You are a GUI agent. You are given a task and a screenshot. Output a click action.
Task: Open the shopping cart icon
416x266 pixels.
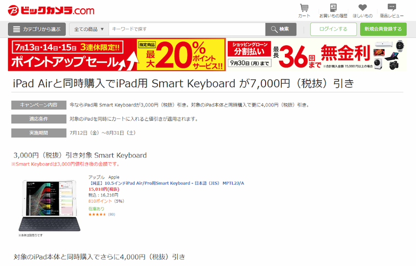point(304,8)
